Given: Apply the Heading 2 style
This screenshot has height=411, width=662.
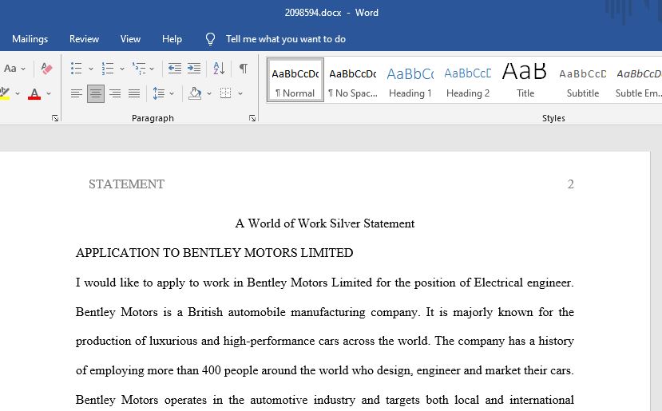Looking at the screenshot, I should coord(468,80).
